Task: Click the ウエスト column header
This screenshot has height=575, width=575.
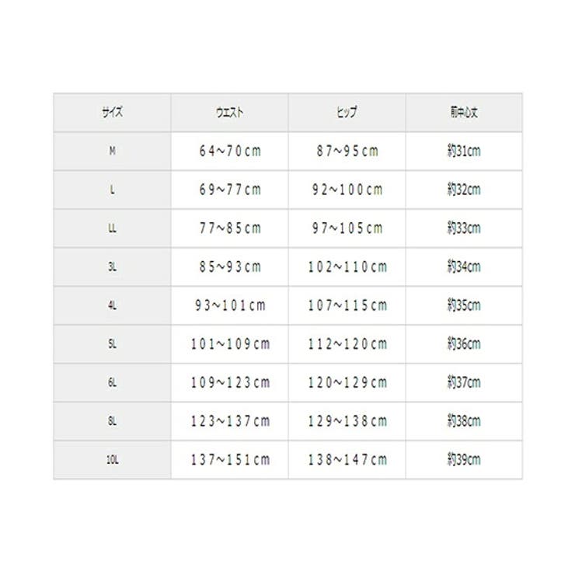Action: click(229, 112)
